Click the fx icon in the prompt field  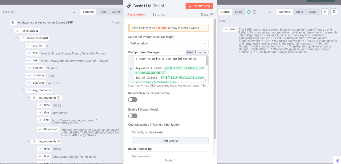coord(131,69)
